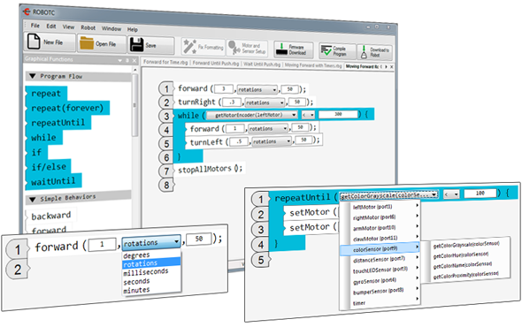Open getMotorEncoder(leftMotor) dropdown in while line

(251, 115)
